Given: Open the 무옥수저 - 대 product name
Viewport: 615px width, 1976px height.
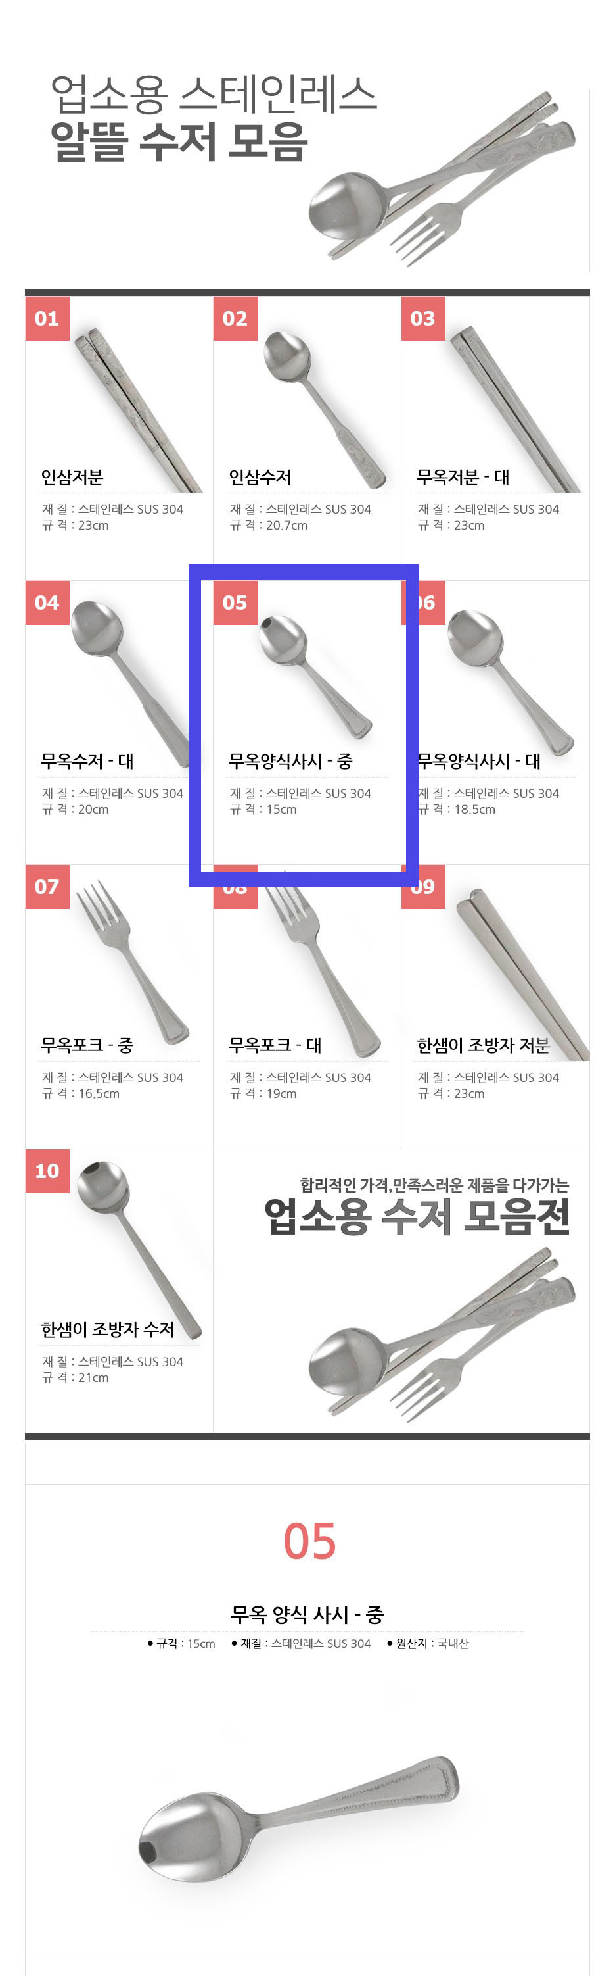Looking at the screenshot, I should point(87,761).
